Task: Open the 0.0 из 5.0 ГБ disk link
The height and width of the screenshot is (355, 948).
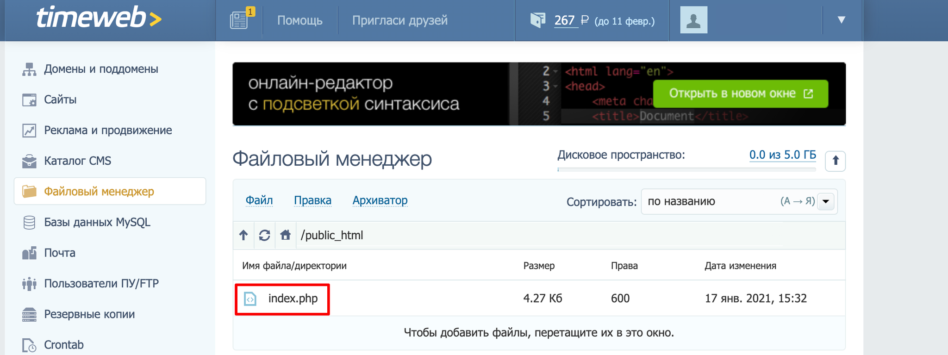Action: 782,155
